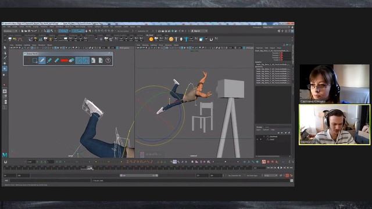Select the first layer row in Layer Editor
This screenshot has height=209, width=372.
273,137
